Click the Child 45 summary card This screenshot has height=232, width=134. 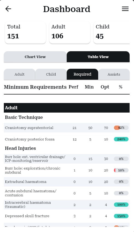(x=112, y=33)
